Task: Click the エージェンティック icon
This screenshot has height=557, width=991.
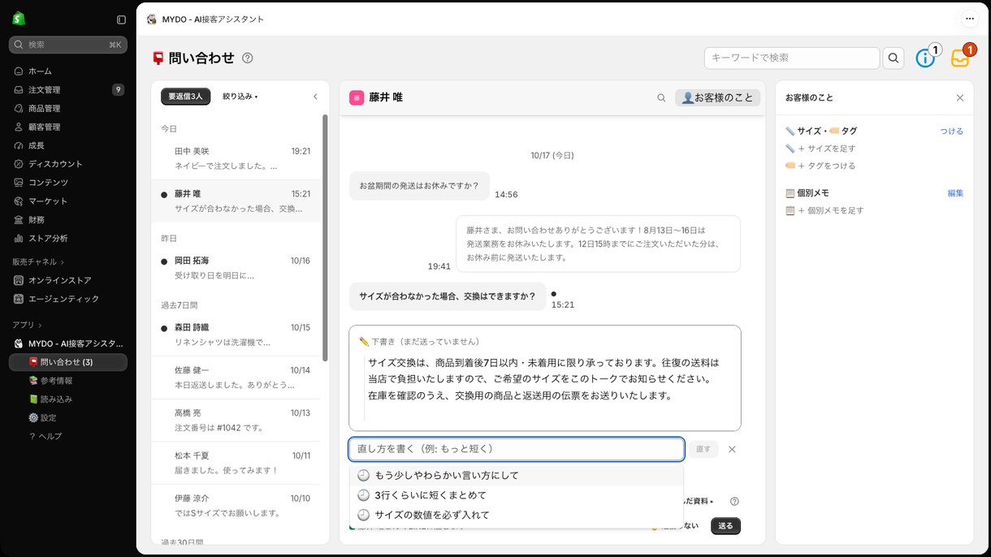Action: (x=19, y=299)
